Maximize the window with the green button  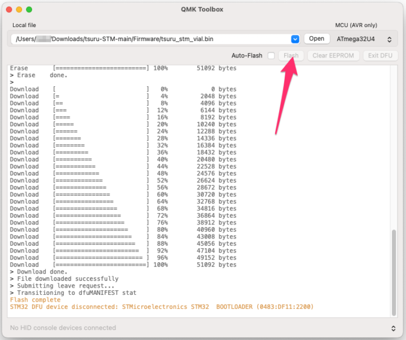click(x=29, y=10)
